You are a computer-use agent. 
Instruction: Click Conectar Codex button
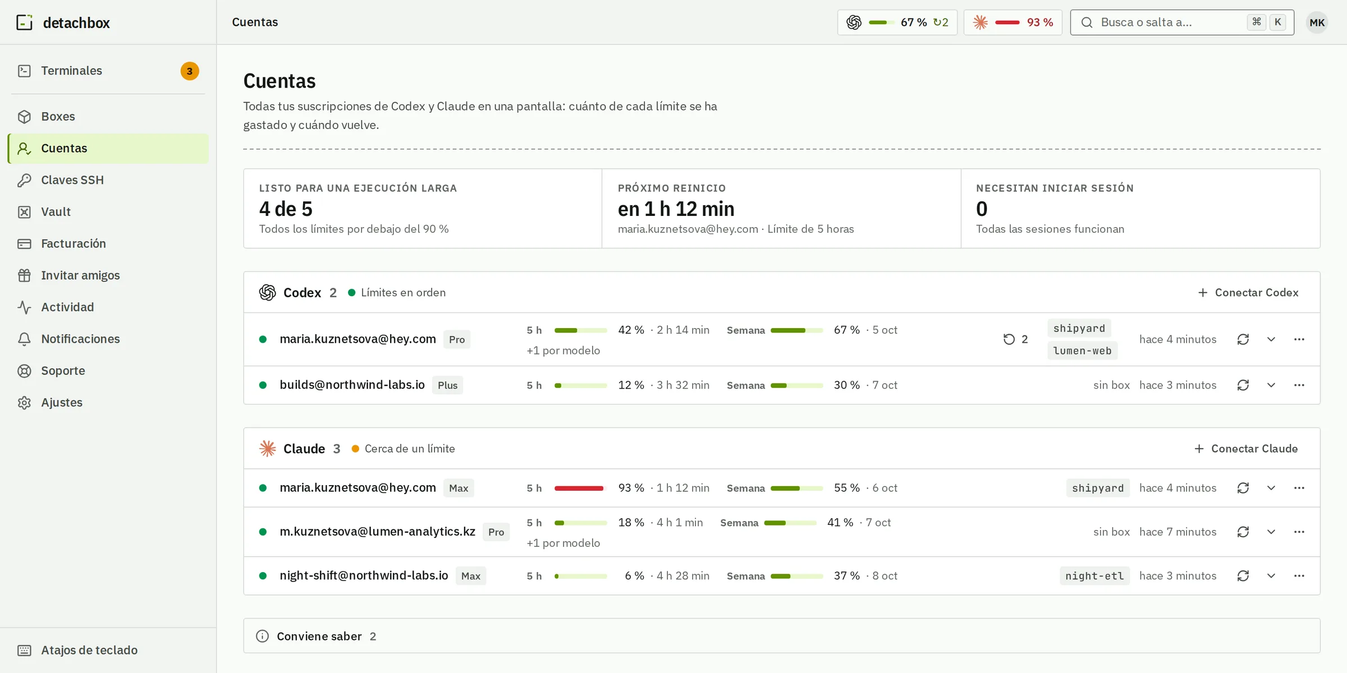(1248, 293)
